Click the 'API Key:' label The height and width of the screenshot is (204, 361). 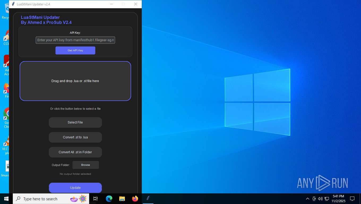[x=75, y=33]
